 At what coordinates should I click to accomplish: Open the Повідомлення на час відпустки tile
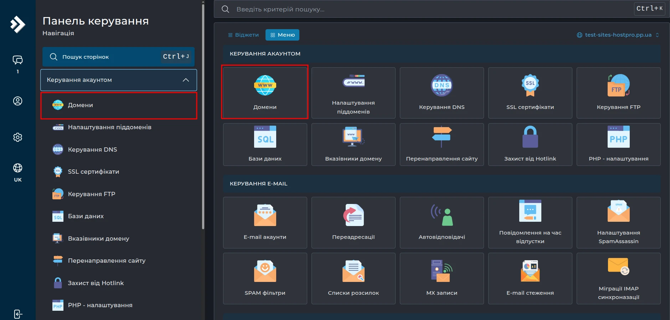click(530, 222)
